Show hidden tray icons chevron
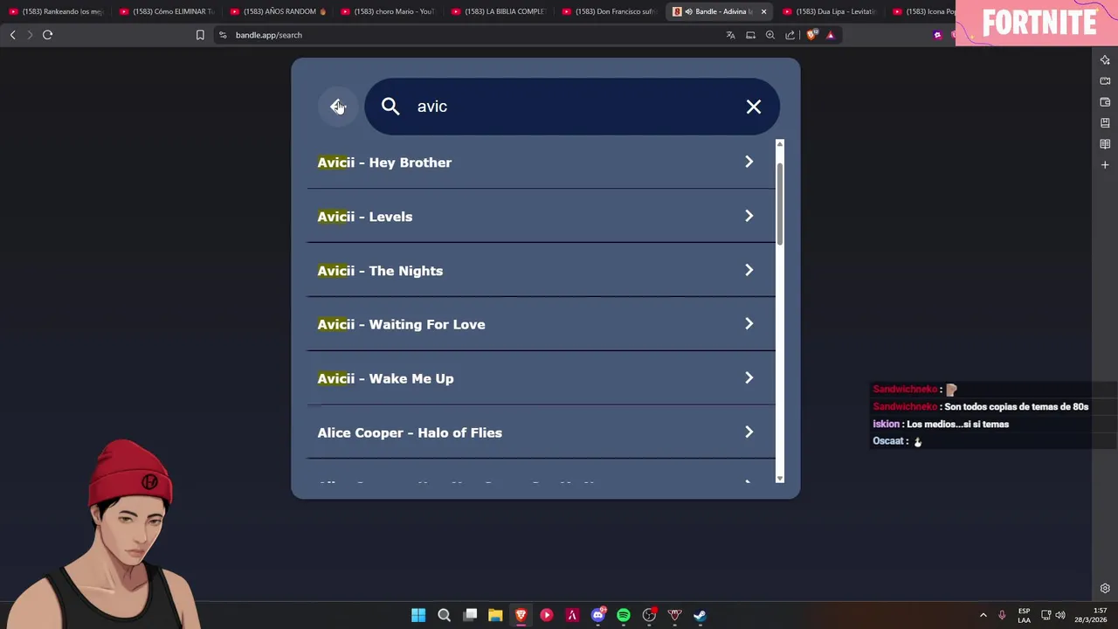The image size is (1118, 629). (983, 615)
